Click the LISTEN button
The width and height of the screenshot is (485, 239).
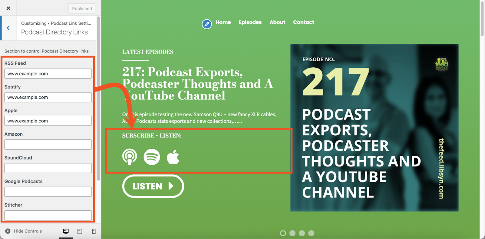coord(153,186)
